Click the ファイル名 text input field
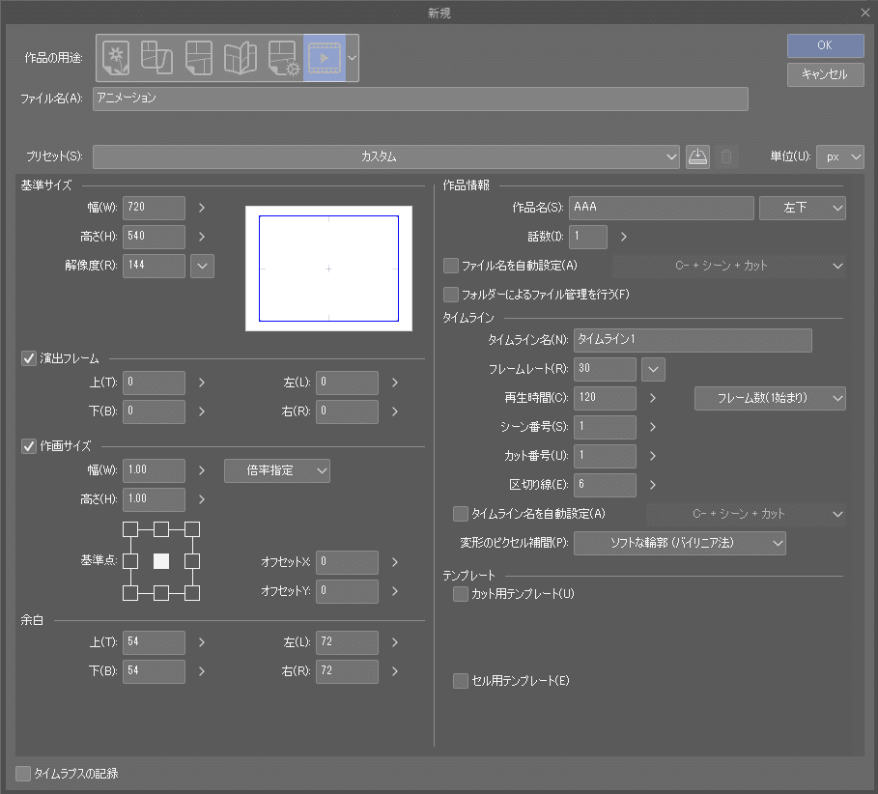Viewport: 878px width, 794px height. tap(420, 99)
